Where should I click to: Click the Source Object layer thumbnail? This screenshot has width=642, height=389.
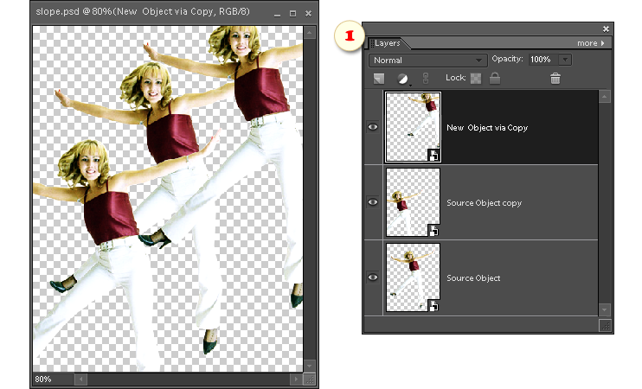[x=413, y=277]
